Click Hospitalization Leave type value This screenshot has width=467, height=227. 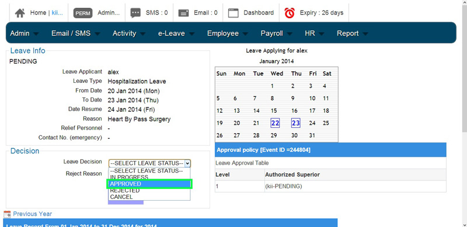coord(137,81)
